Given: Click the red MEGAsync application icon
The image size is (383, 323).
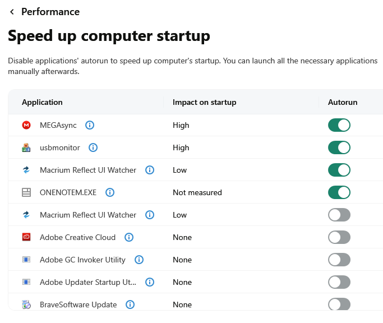Looking at the screenshot, I should [x=26, y=125].
